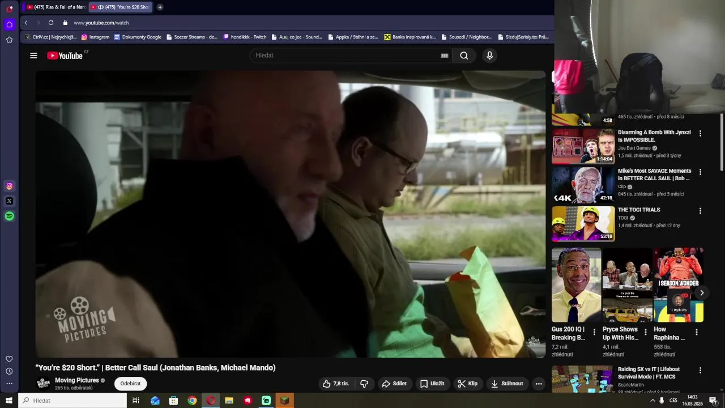The width and height of the screenshot is (725, 408).
Task: Open Task View in the taskbar
Action: 136,401
